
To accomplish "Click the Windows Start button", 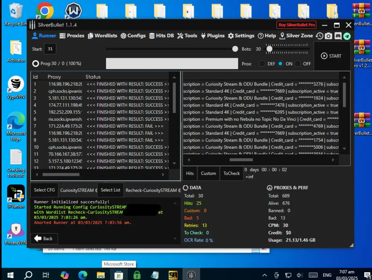I will click(x=10, y=275).
